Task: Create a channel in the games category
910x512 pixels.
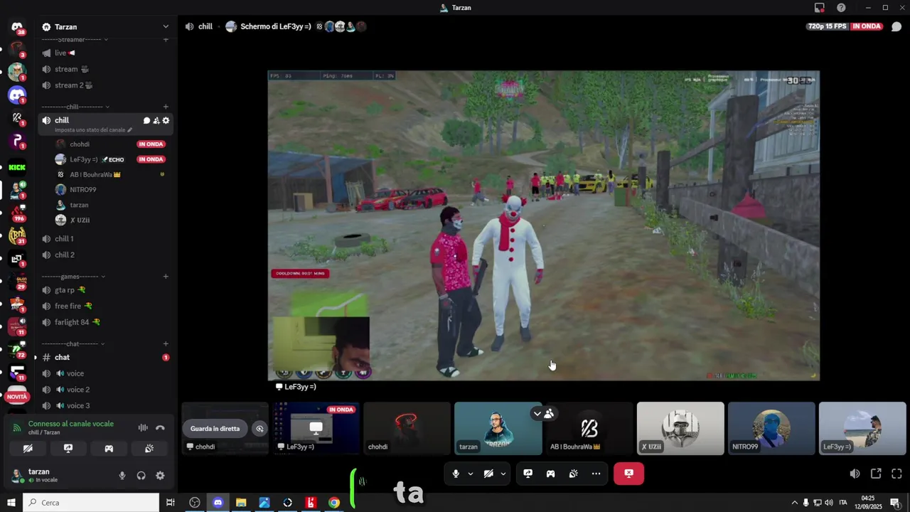Action: point(166,276)
